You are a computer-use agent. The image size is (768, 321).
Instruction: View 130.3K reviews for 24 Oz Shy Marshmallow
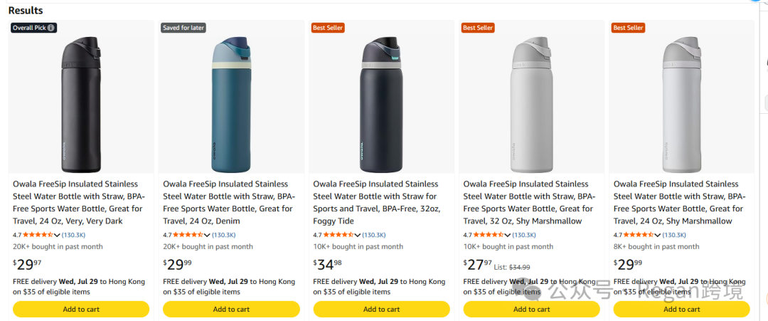[674, 236]
